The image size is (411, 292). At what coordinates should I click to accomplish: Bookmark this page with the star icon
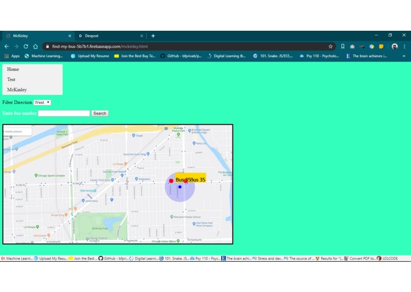tap(331, 47)
